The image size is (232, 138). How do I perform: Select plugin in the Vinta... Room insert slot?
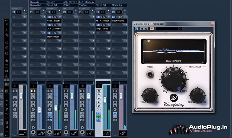54,21
